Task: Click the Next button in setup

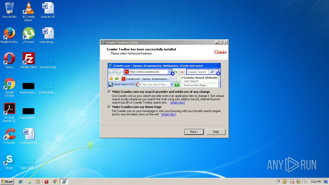Action: click(194, 132)
